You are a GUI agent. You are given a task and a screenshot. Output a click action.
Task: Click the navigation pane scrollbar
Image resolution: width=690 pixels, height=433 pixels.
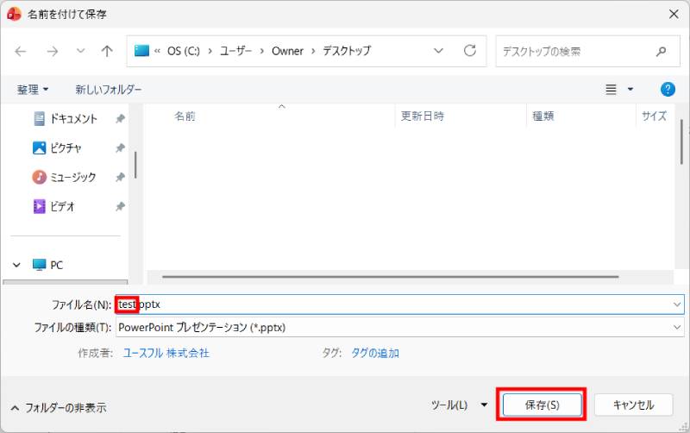point(135,165)
